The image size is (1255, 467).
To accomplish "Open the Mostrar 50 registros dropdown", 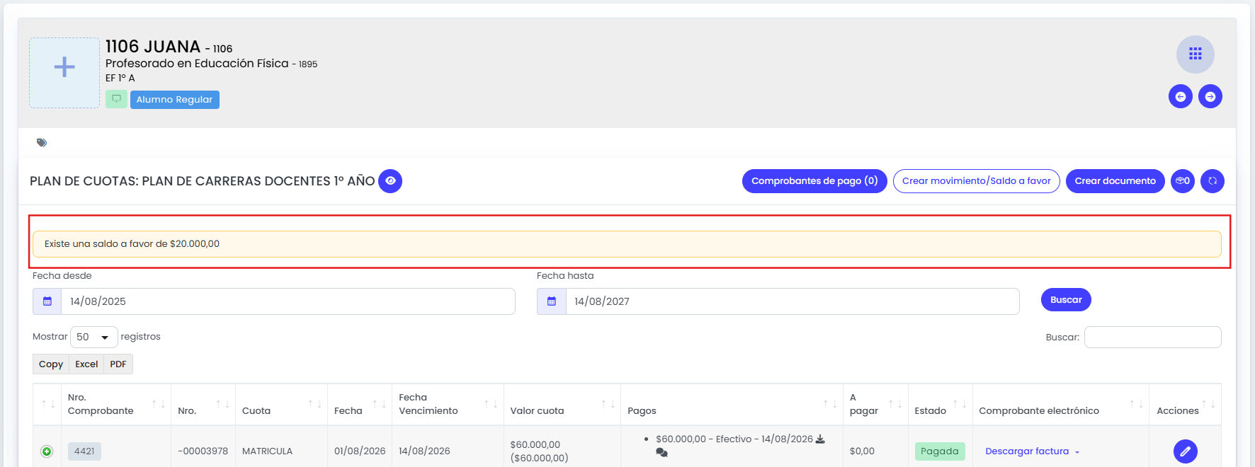I will [94, 338].
